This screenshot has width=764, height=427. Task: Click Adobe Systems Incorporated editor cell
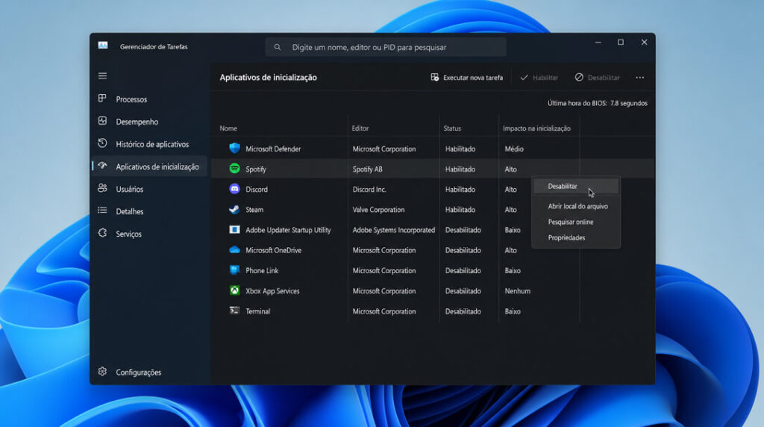click(x=394, y=230)
